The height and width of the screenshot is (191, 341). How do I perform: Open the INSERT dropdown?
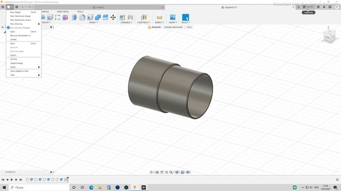point(173,22)
